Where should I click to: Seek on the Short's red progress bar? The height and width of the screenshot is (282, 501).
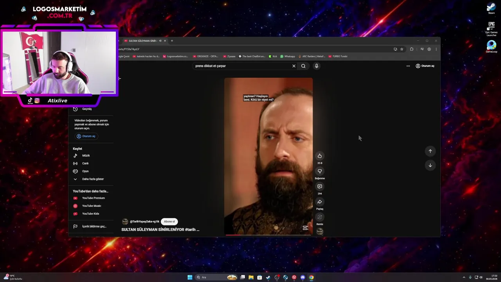pos(269,235)
